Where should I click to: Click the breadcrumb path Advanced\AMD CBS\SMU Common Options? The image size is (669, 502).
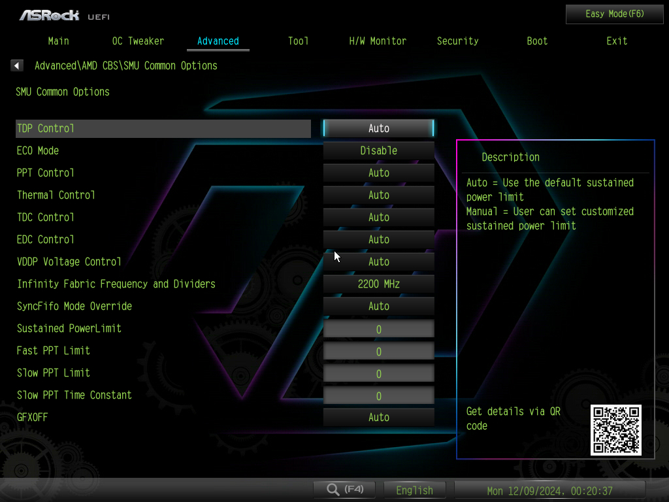(x=126, y=66)
